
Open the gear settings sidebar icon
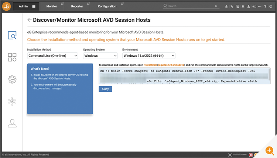tap(12, 79)
